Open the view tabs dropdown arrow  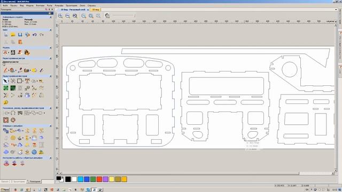coord(336,10)
